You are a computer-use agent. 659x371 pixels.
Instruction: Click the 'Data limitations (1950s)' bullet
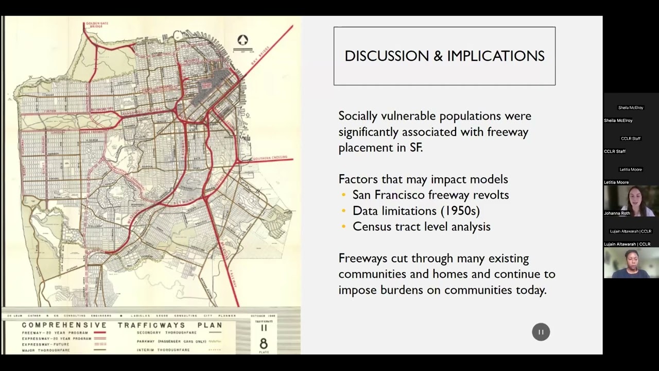[416, 211]
